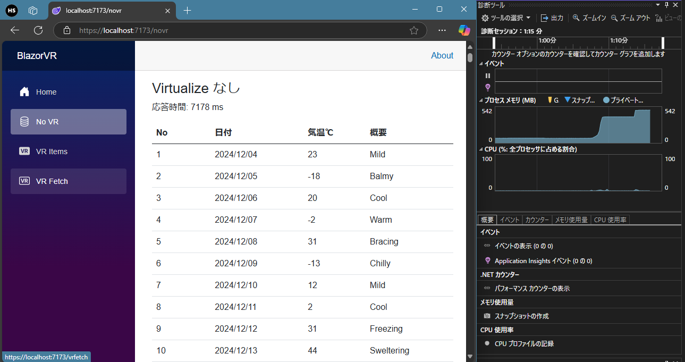Click the 日付 column header
Viewport: 685px width, 362px height.
(x=223, y=132)
